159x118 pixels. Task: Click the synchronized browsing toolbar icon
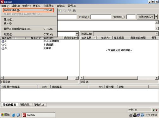coord(69,11)
